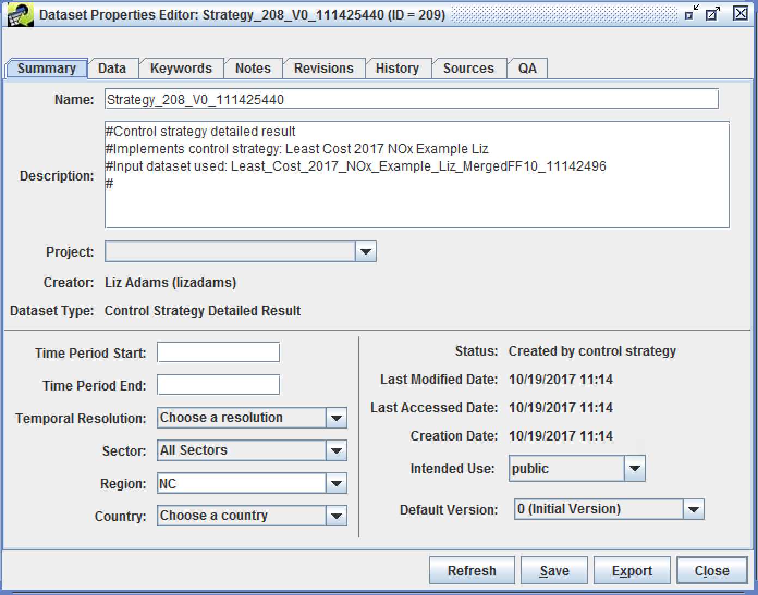The image size is (758, 595).
Task: Expand the Project dropdown arrow
Action: (366, 252)
